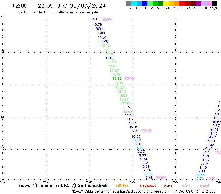Select the value 9.79 on the right track
The image size is (221, 194).
[x=204, y=164]
